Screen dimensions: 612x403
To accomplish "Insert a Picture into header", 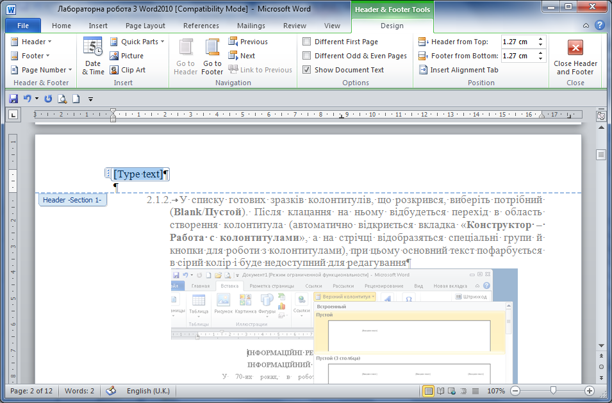I will click(x=126, y=56).
